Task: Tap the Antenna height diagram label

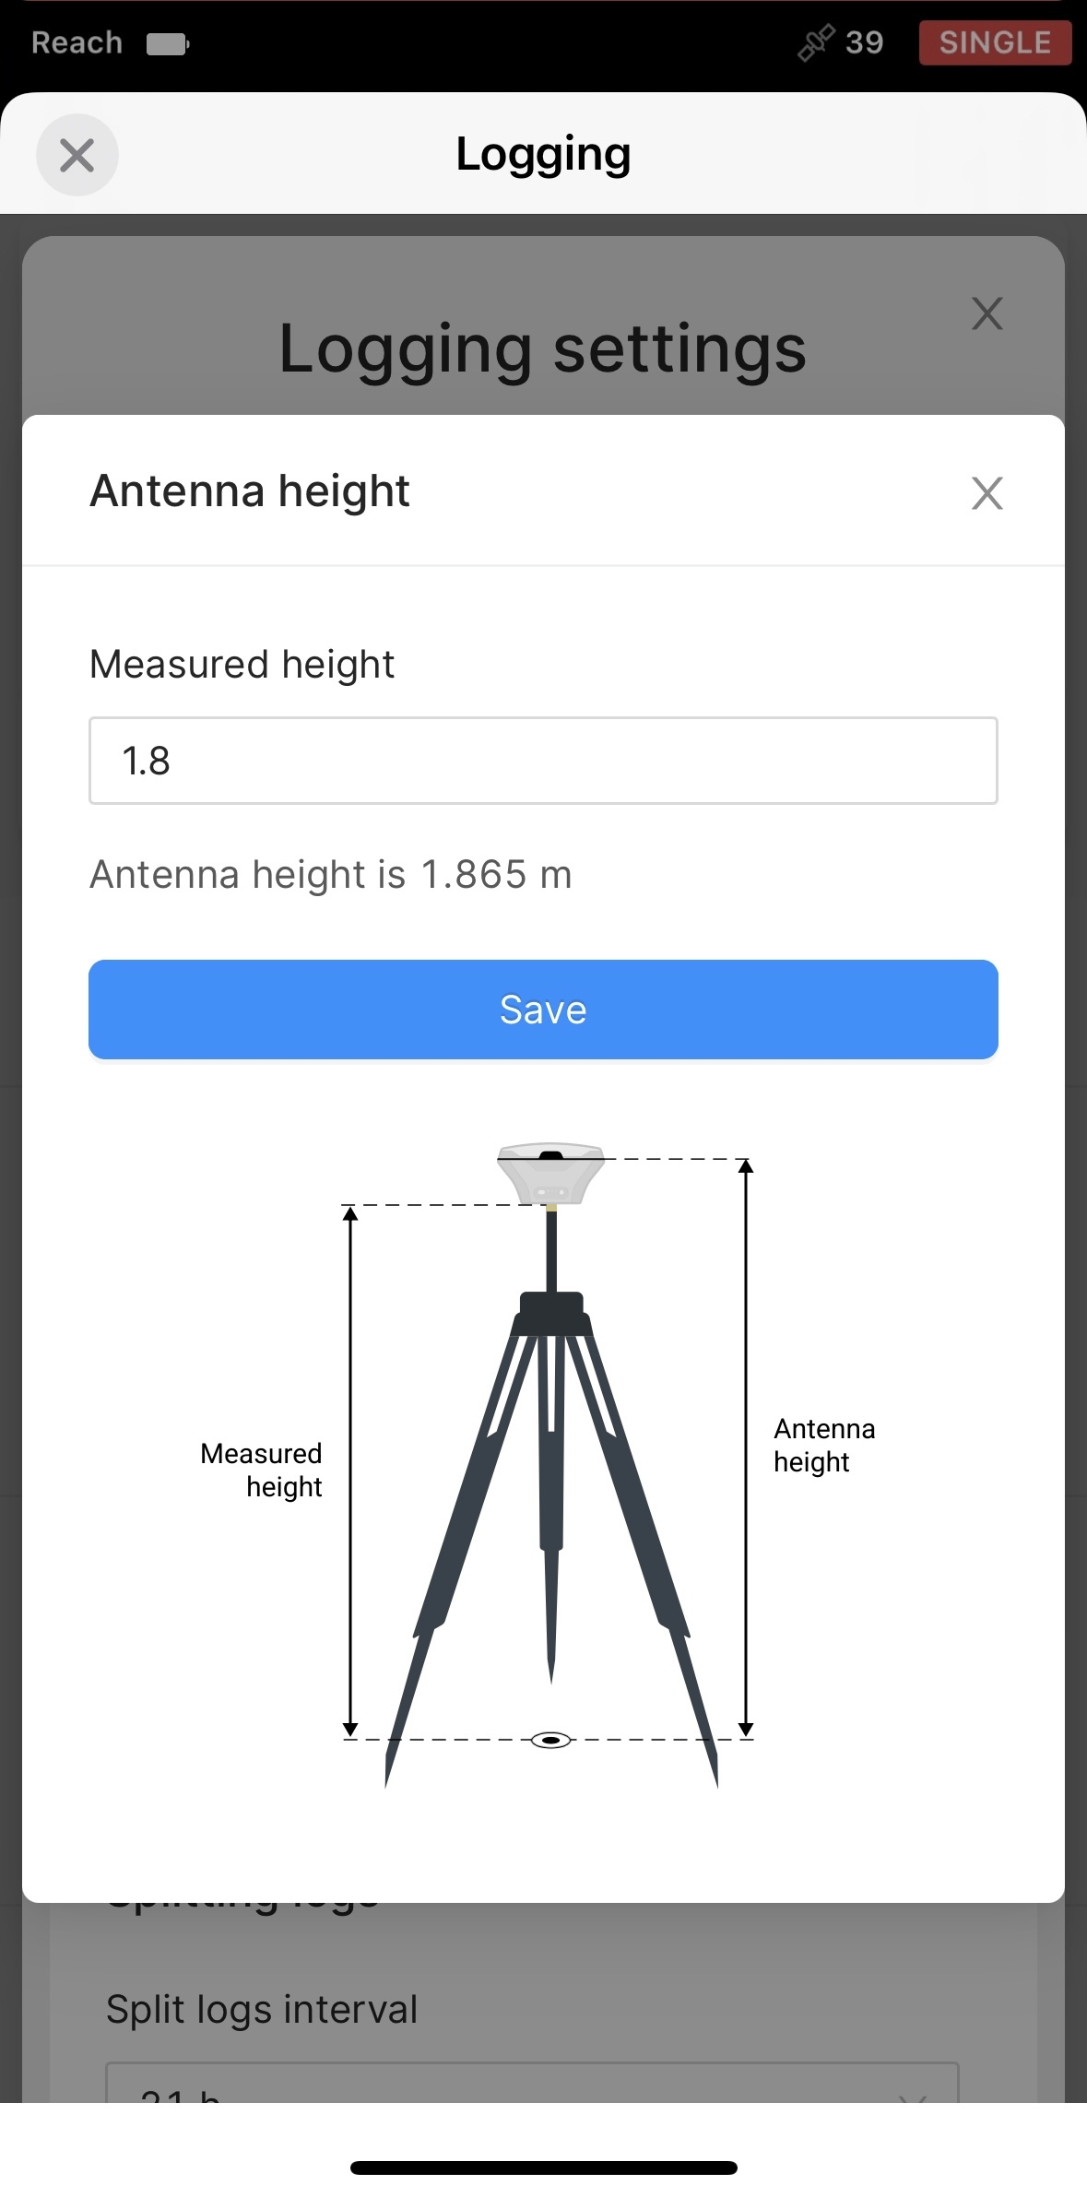Action: 824,1445
